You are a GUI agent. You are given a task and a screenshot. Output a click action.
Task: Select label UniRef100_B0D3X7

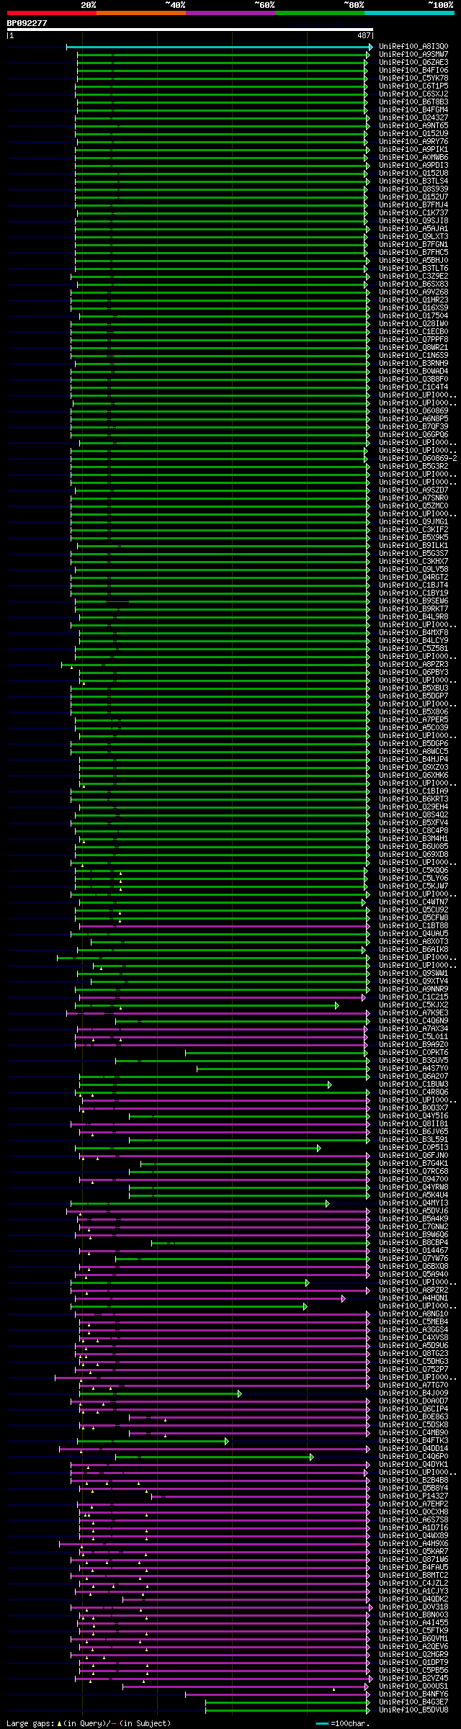click(x=413, y=1108)
